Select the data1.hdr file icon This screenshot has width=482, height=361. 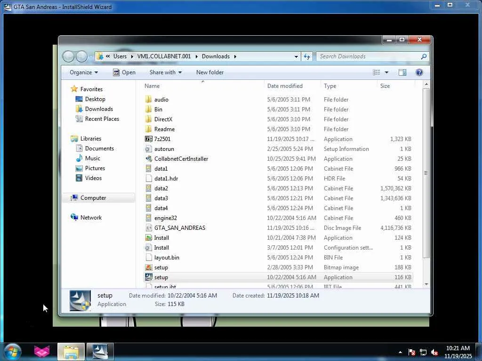(148, 178)
